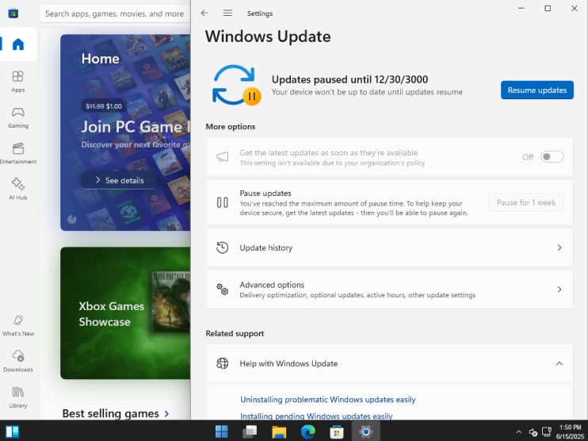Image resolution: width=588 pixels, height=441 pixels.
Task: Open the Join PC Game Pass banner
Action: (x=125, y=132)
